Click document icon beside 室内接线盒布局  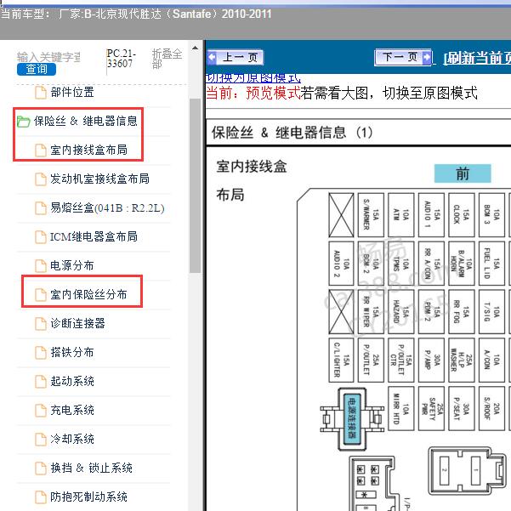[x=41, y=150]
